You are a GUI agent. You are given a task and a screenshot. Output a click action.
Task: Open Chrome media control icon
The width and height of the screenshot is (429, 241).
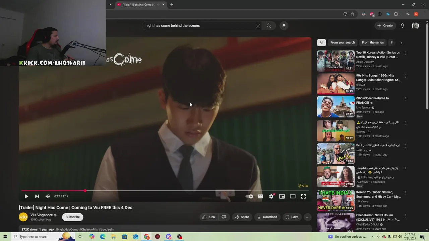coord(408,14)
